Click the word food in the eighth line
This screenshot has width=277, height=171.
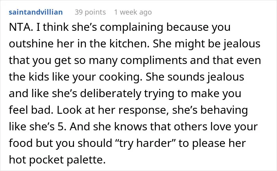[21, 143]
